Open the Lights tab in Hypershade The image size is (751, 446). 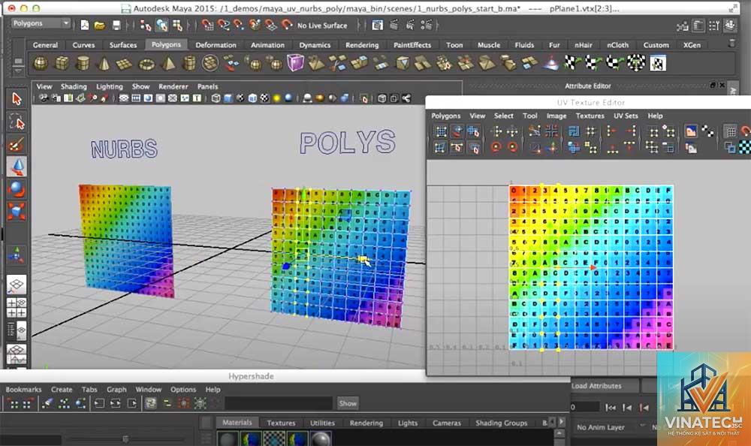tap(408, 423)
